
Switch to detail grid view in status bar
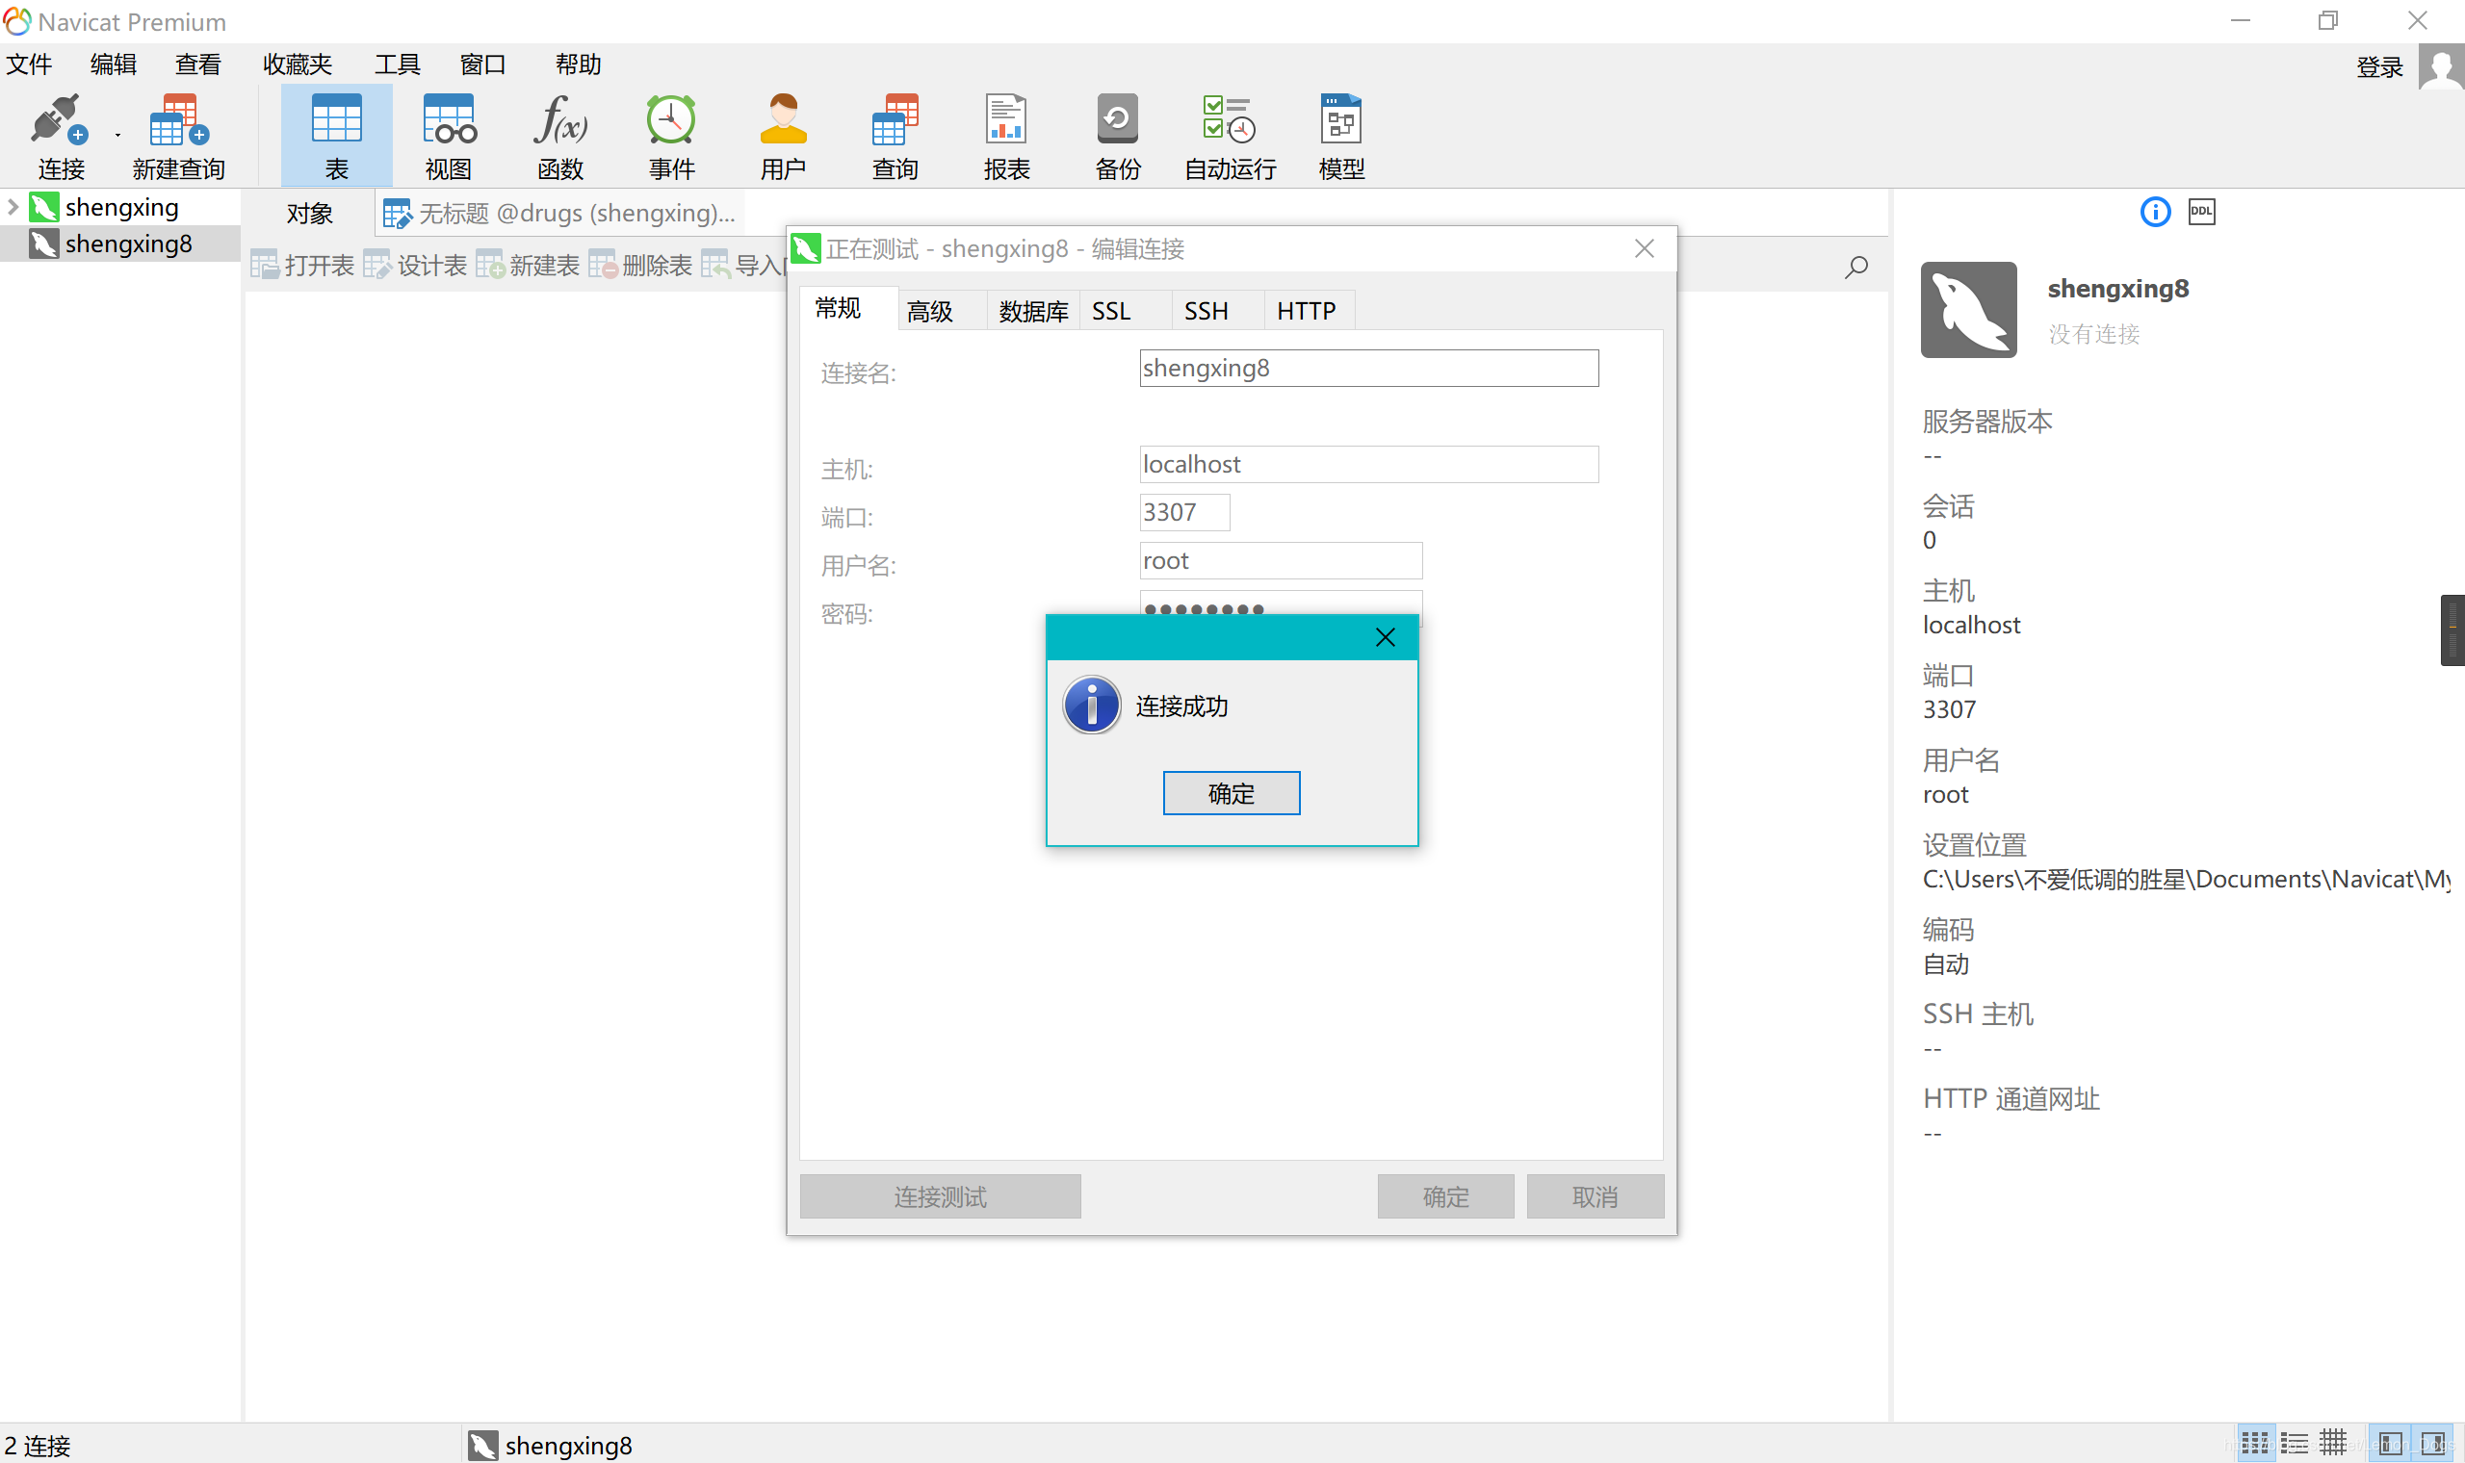point(2332,1445)
